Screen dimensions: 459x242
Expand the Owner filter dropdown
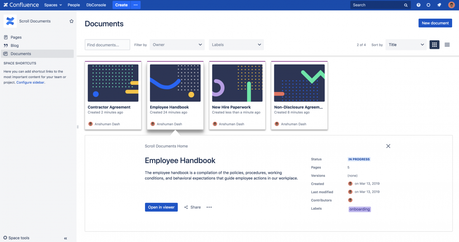click(x=177, y=45)
